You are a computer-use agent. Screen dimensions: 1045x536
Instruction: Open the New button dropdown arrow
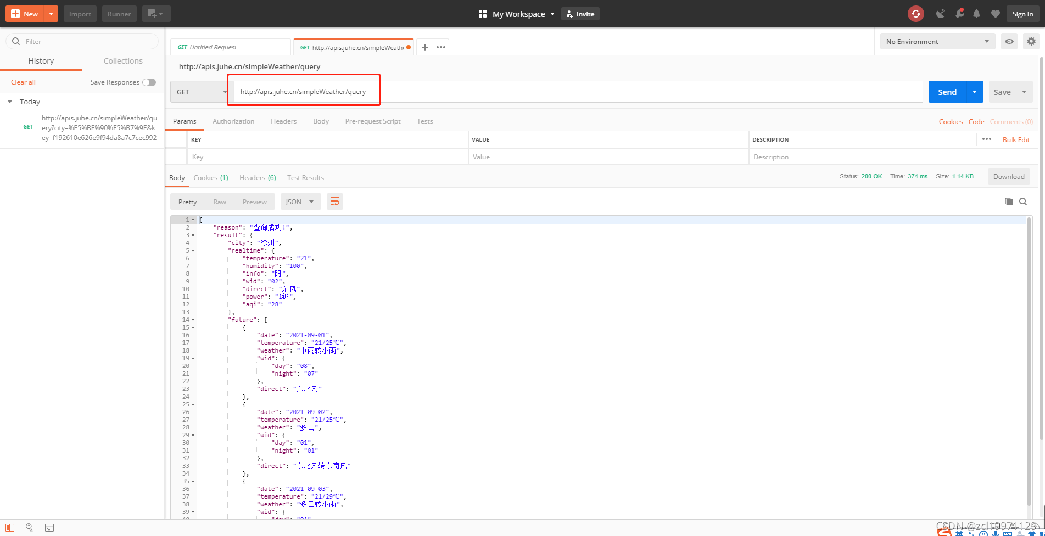[51, 14]
